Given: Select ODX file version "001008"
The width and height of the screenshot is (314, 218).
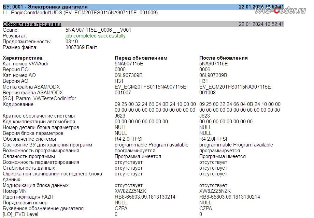Looking at the screenshot, I should click(207, 93).
